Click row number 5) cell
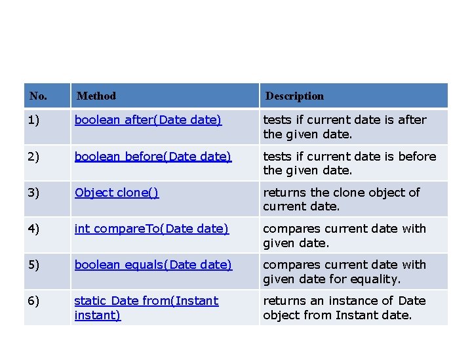This screenshot has height=354, width=472. [x=34, y=264]
